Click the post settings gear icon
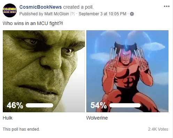The image size is (173, 138). pos(132,14)
